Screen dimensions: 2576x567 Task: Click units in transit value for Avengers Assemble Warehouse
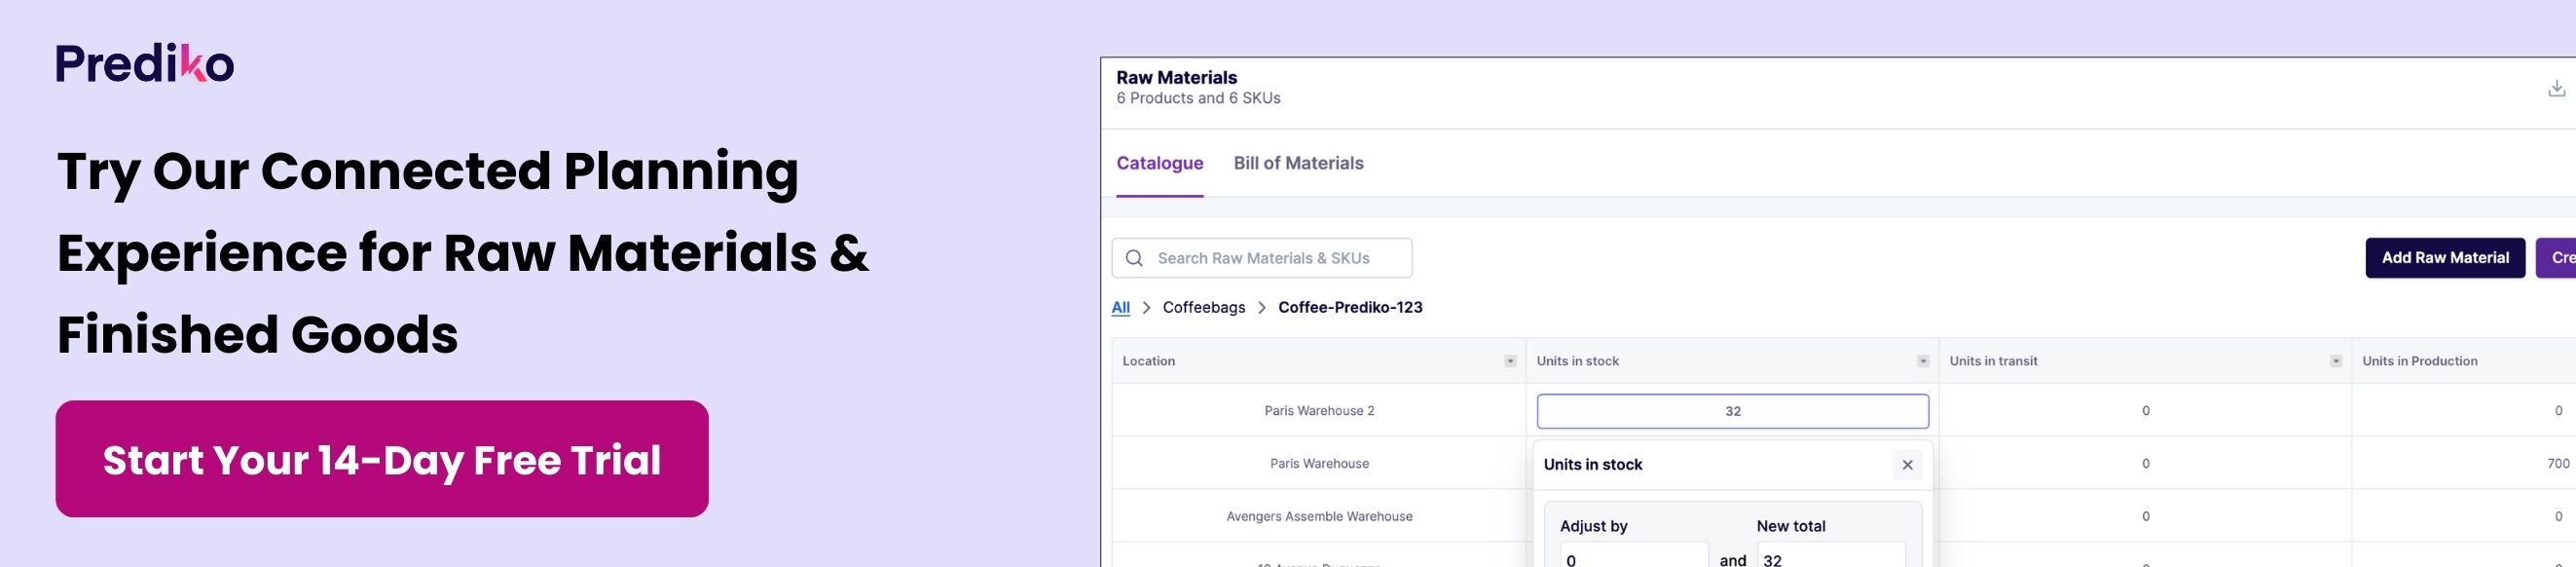[2145, 516]
